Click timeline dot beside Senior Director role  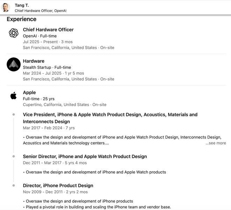tap(14, 156)
